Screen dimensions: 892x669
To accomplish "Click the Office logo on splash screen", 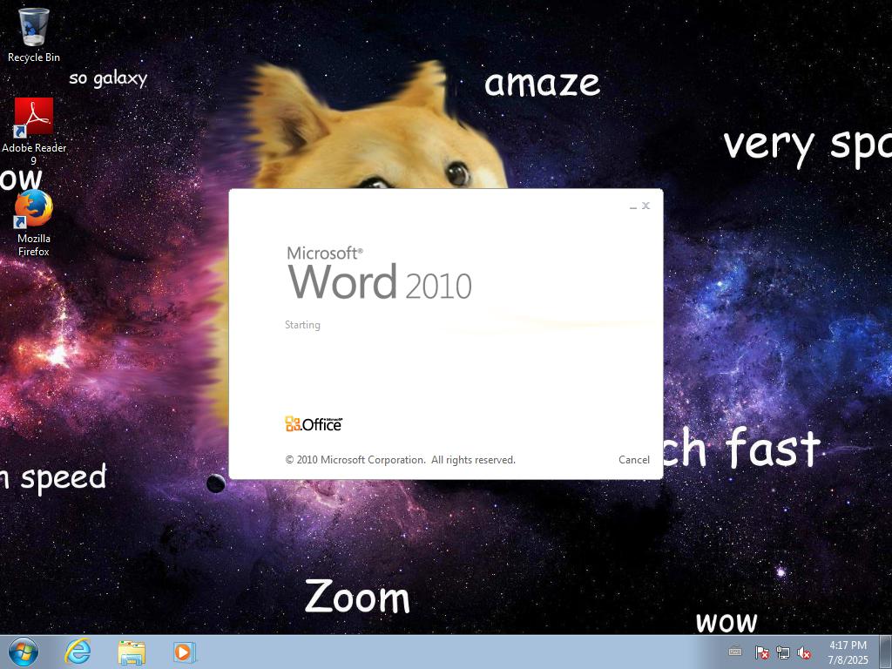I will [314, 424].
